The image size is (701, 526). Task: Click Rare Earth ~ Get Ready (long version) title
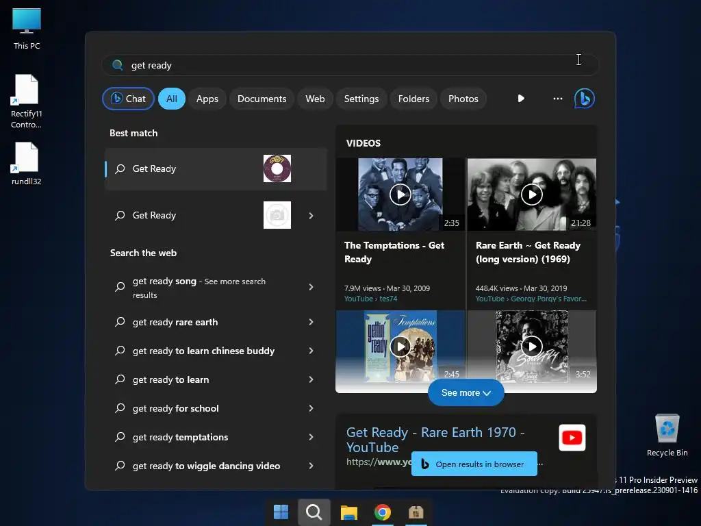528,252
